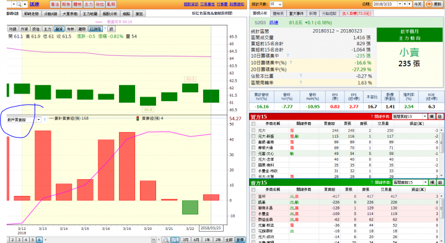The image size is (446, 243).
Task: Select 1年 chart range
Action: pos(208,240)
